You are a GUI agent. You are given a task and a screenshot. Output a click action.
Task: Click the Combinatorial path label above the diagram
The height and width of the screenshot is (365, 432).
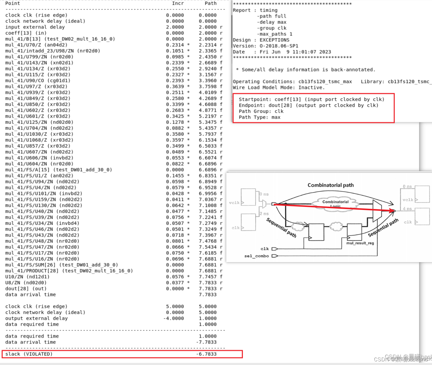click(331, 185)
